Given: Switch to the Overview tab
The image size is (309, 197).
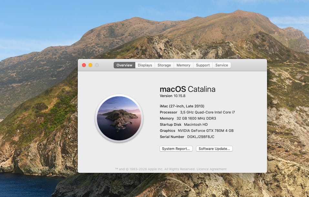Looking at the screenshot, I should click(124, 65).
